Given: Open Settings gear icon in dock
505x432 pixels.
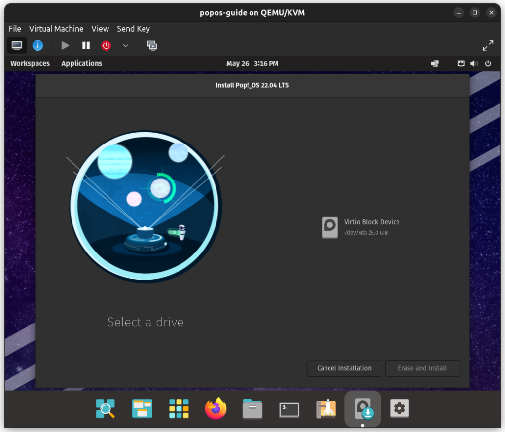Looking at the screenshot, I should click(399, 408).
